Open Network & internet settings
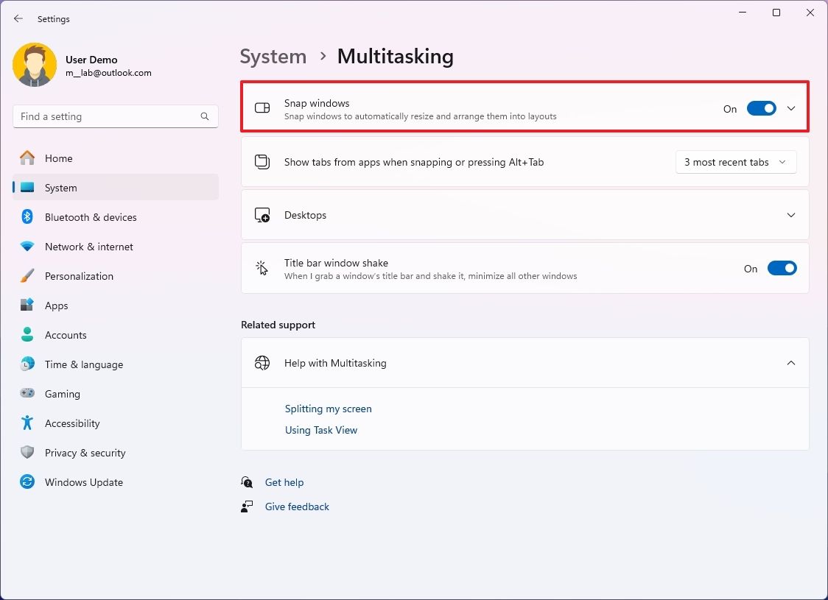828x600 pixels. click(27, 247)
